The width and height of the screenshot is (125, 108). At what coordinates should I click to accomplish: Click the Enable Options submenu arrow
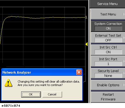tap(123, 85)
